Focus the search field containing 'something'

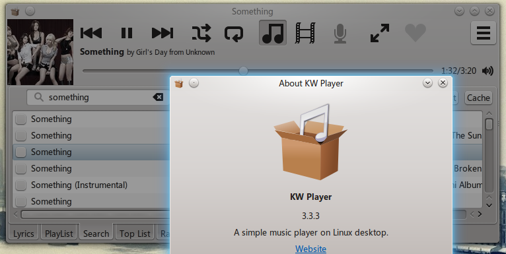tap(98, 97)
